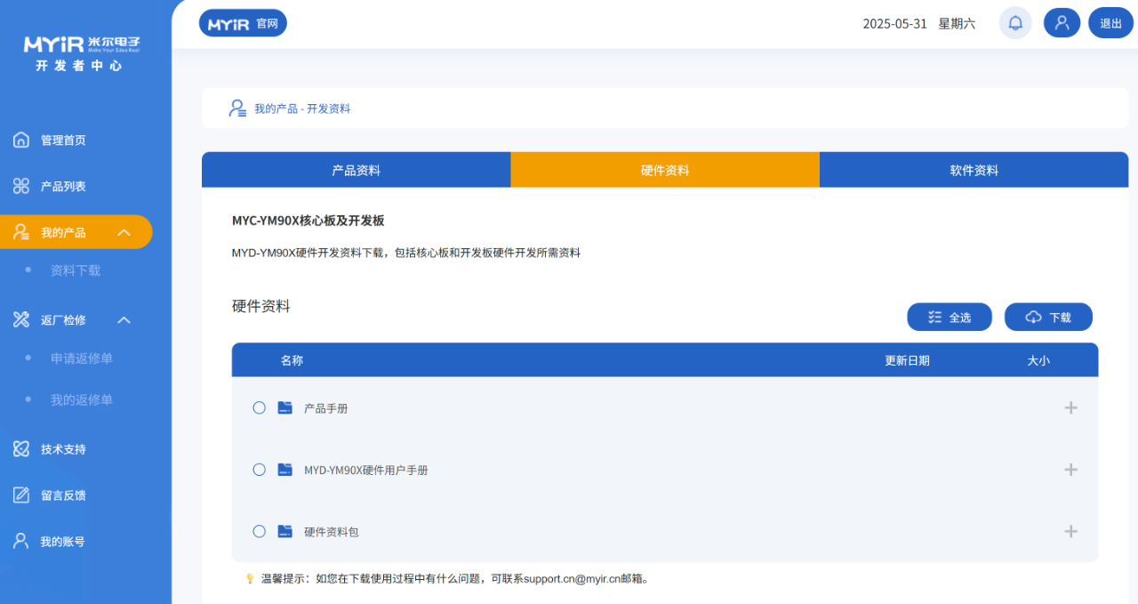
Task: Click the 退出 logout button
Action: [x=1110, y=23]
